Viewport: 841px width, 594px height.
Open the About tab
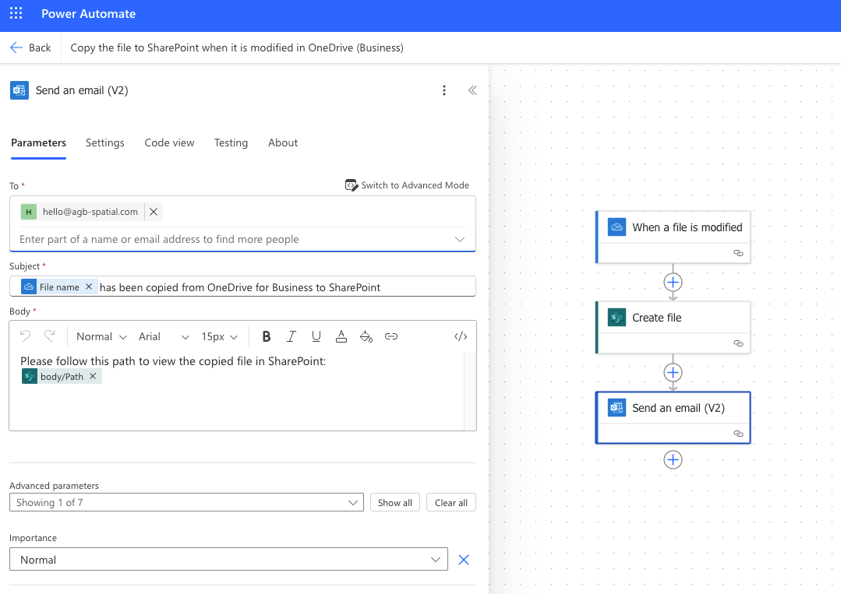point(283,143)
